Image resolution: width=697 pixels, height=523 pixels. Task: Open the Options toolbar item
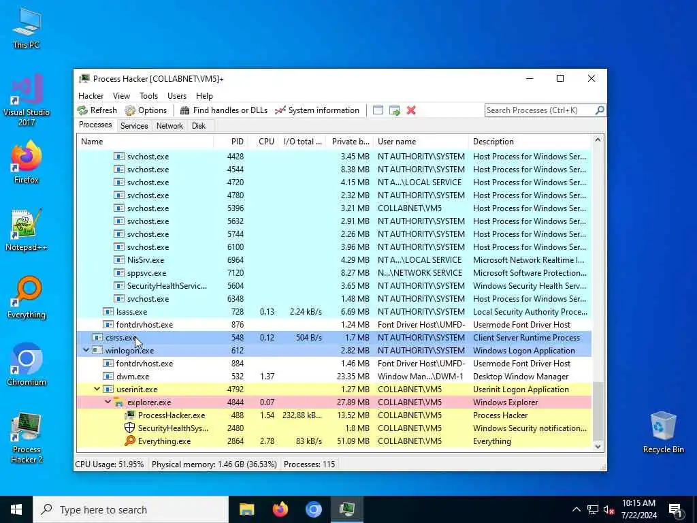pos(146,110)
